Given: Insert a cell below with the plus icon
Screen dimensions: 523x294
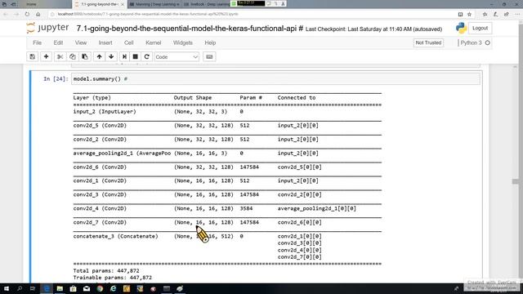Looking at the screenshot, I should (x=46, y=56).
